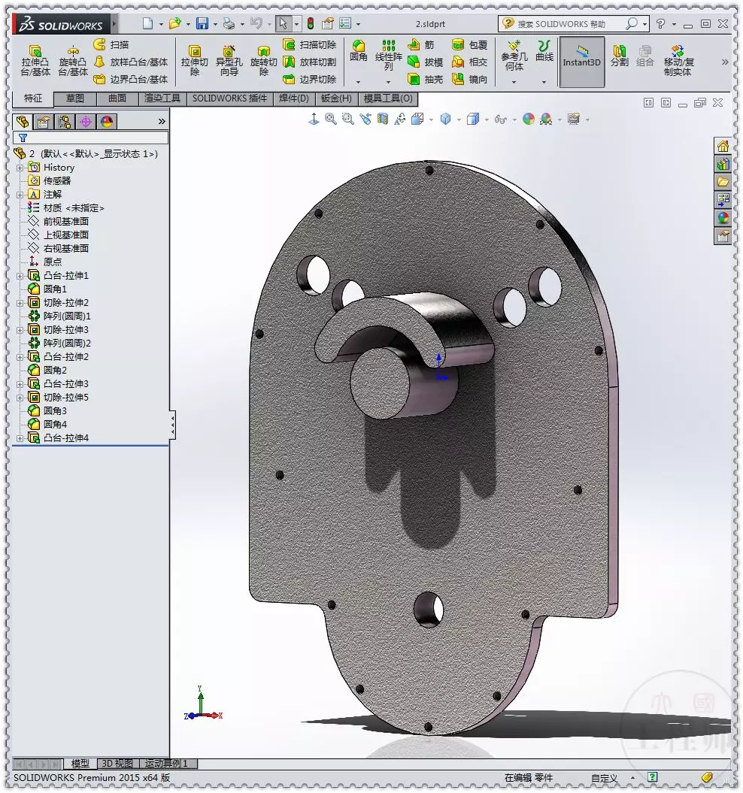Click the Rebuild traffic light icon

[x=311, y=23]
